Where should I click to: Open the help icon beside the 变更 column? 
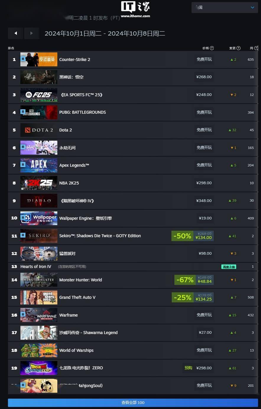point(238,48)
